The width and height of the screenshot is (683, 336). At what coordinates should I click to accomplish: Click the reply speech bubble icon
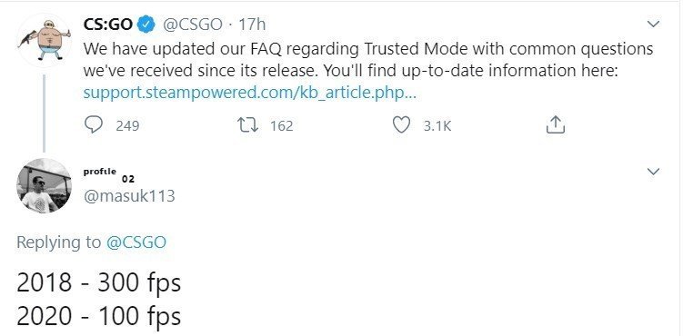[93, 125]
